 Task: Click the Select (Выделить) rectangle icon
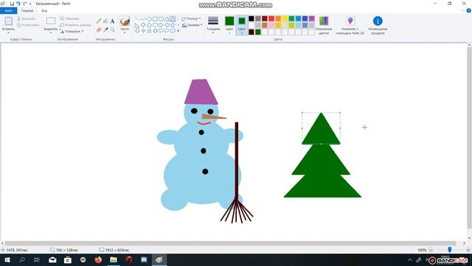[51, 21]
